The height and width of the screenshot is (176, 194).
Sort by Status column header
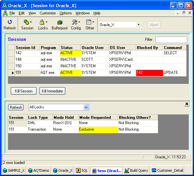click(x=70, y=48)
